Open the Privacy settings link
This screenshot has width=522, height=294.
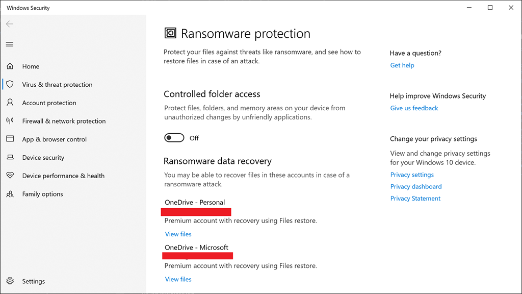click(x=412, y=175)
